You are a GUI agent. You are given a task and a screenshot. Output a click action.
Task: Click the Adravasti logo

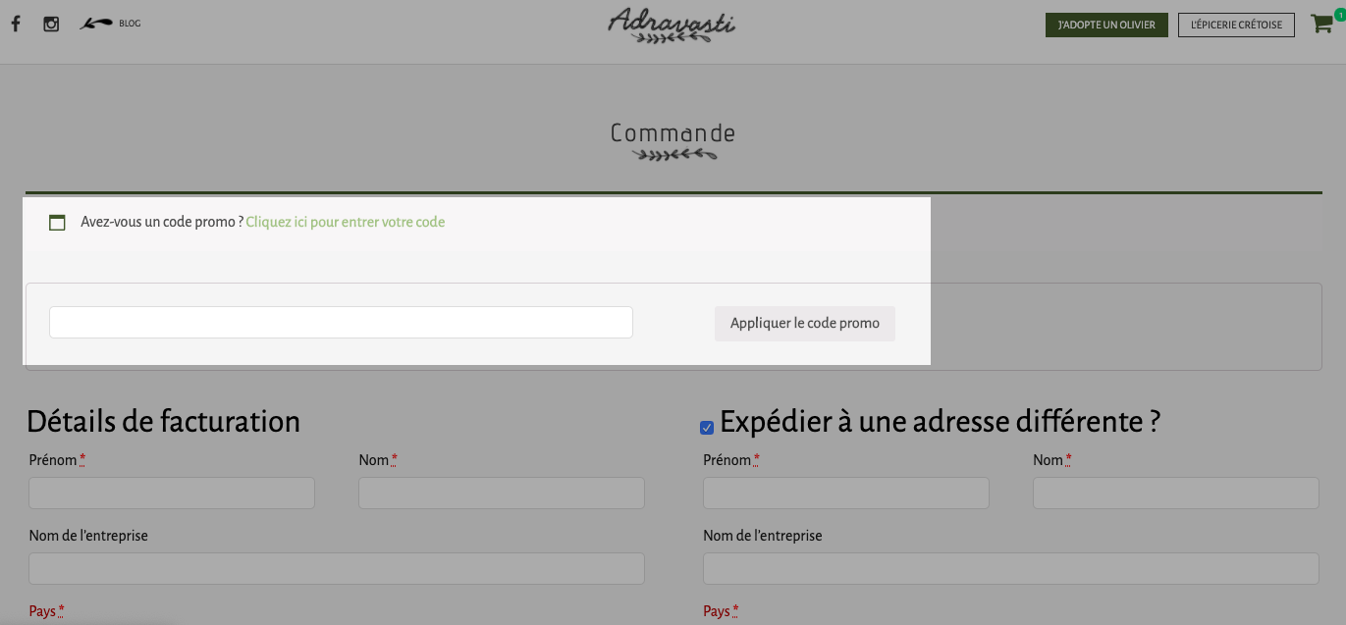click(672, 26)
